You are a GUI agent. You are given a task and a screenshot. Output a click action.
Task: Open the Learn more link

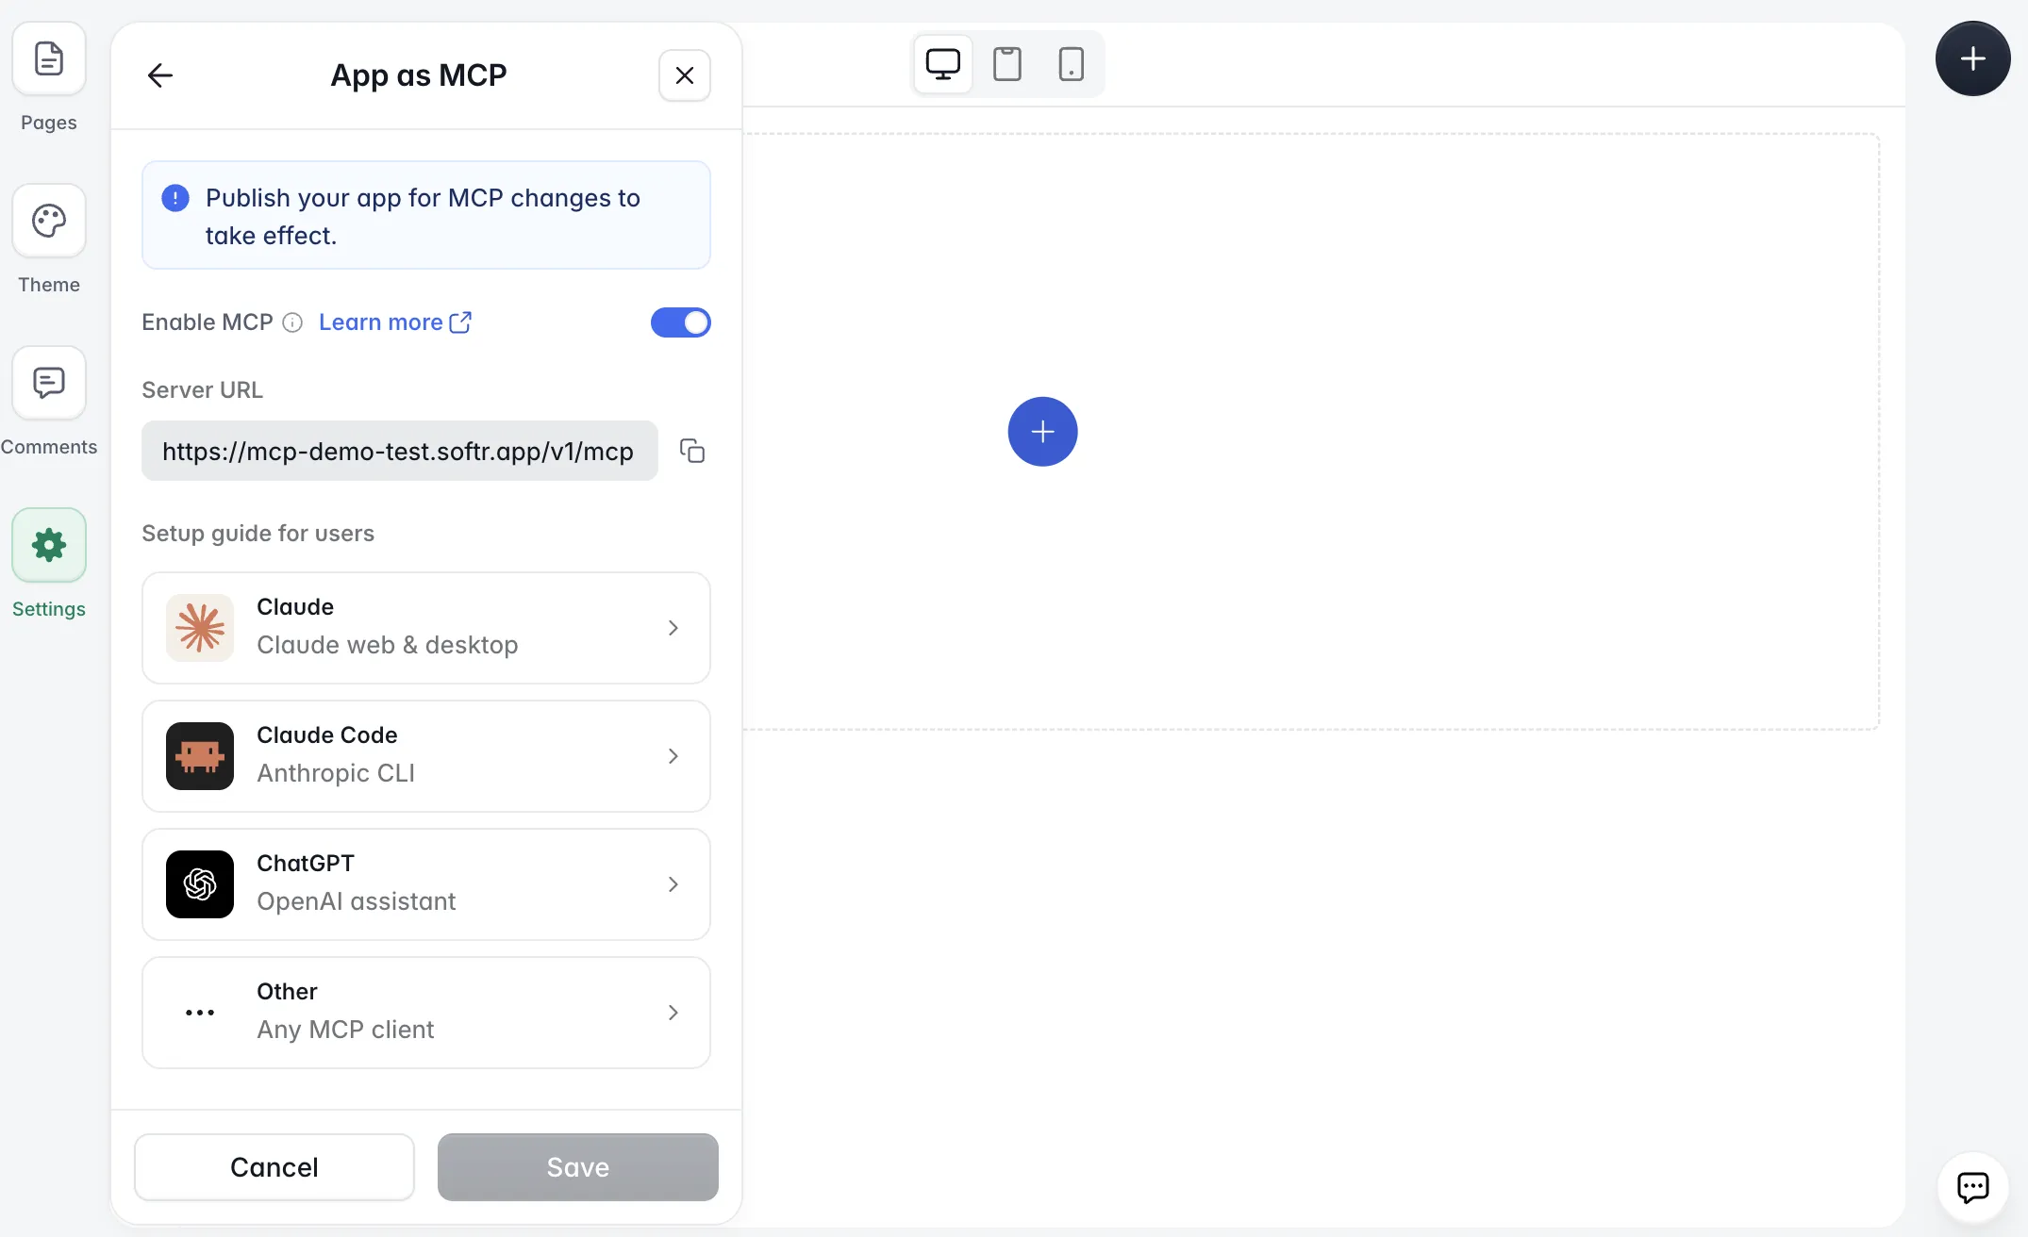395,322
